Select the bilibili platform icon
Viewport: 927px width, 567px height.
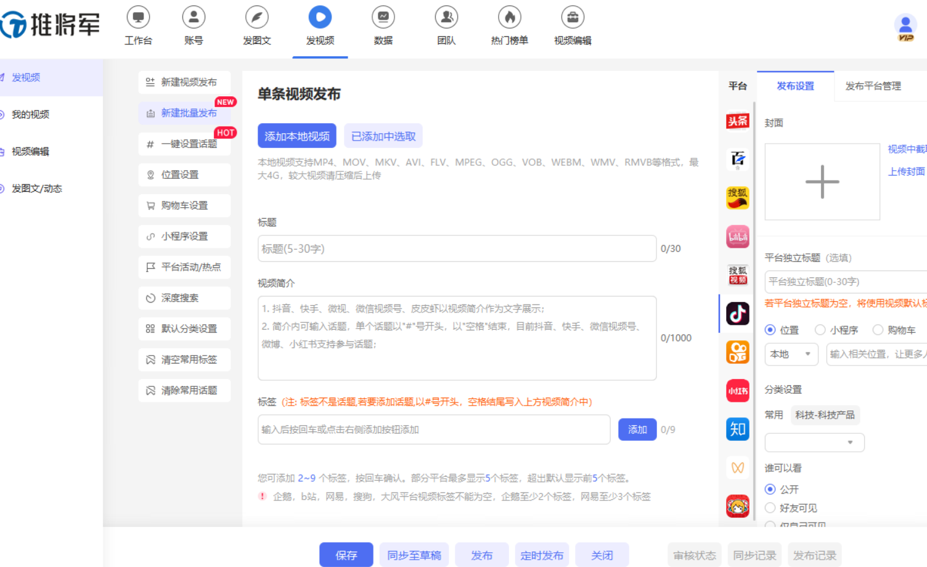tap(738, 237)
